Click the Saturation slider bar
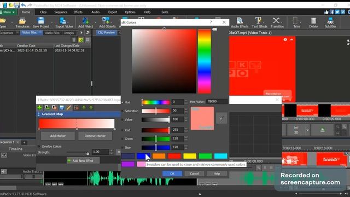350x197 pixels. tap(155, 111)
